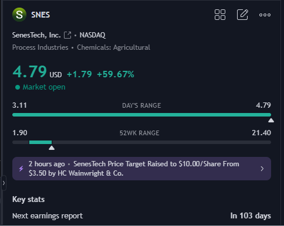Open the grid layout widgets icon
Viewport: 284px width, 226px height.
click(x=220, y=15)
